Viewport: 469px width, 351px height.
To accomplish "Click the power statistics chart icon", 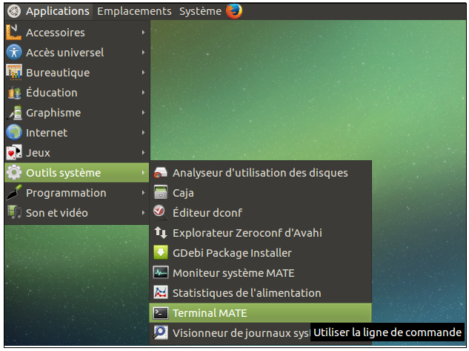I will 161,292.
